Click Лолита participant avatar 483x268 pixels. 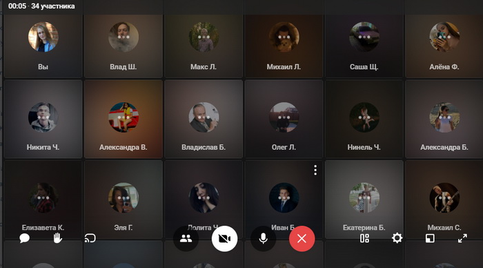[204, 198]
